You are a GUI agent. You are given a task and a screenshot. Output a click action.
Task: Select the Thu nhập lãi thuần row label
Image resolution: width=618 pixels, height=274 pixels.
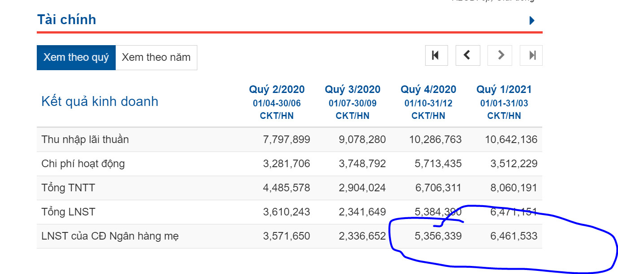pyautogui.click(x=85, y=139)
